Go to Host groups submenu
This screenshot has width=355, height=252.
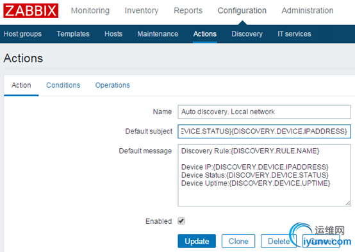[22, 34]
